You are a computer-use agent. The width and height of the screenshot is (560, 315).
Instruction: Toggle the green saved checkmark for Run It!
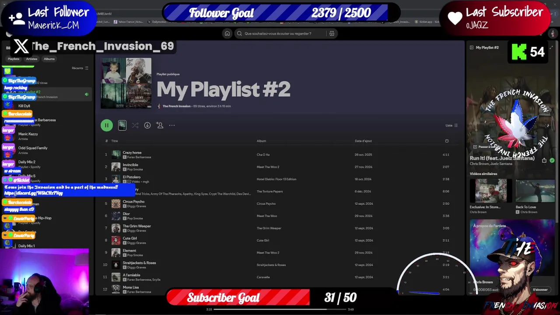[x=552, y=161]
